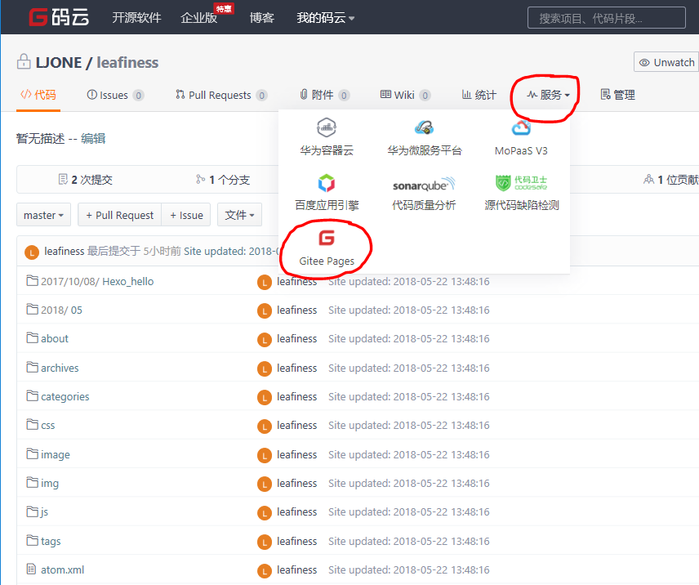Screen dimensions: 699x585
Task: Expand the 服务 services dropdown
Action: (548, 95)
